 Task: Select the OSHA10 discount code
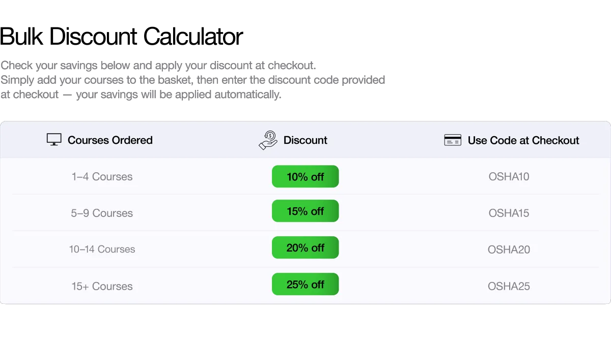tap(509, 177)
